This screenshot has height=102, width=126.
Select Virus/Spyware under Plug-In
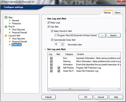pyautogui.click(x=18, y=30)
